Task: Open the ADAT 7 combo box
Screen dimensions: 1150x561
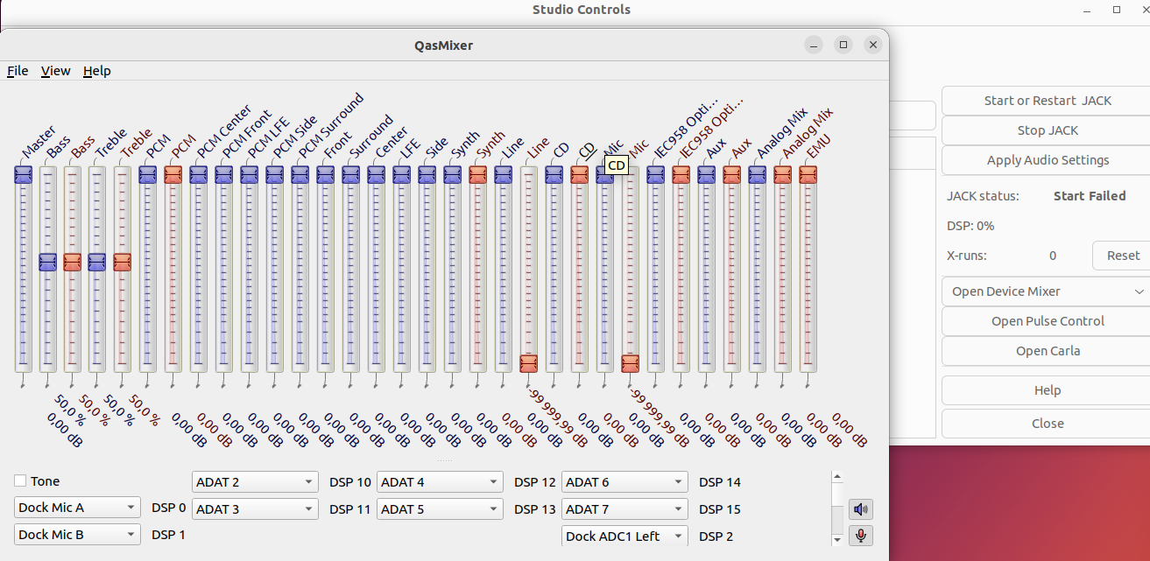Action: coord(624,509)
